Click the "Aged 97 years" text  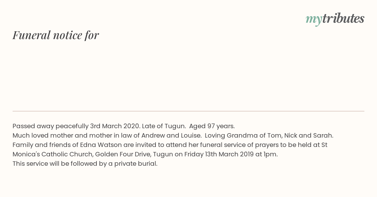click(211, 126)
